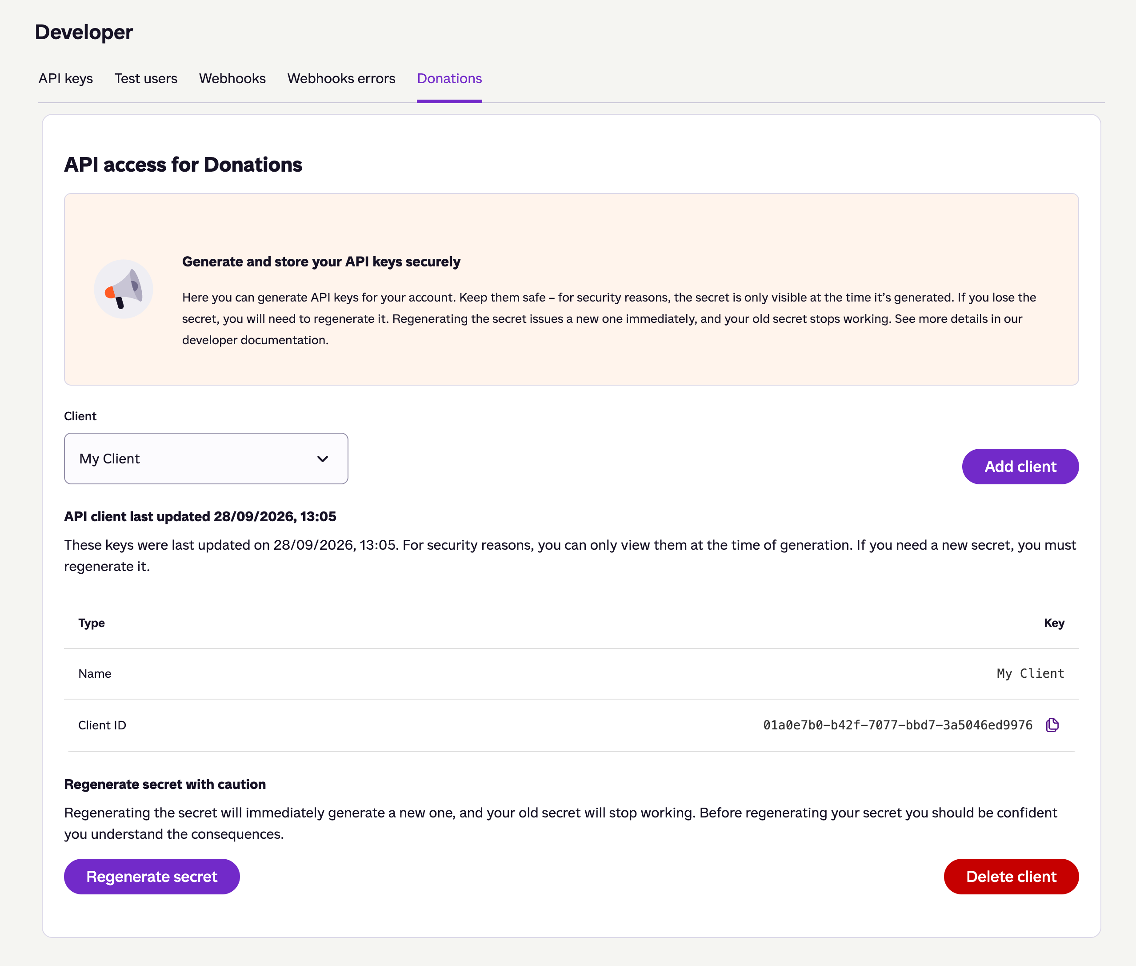The image size is (1136, 966).
Task: Click the Client ID value 01a0e7b0-b42f-7077-bbd7-3a5046ed9976
Action: 897,725
